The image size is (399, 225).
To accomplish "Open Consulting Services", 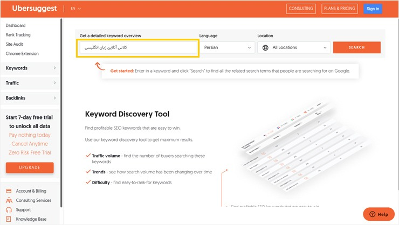I will pyautogui.click(x=33, y=200).
